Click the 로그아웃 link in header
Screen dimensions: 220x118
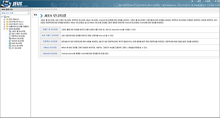(x=217, y=1)
